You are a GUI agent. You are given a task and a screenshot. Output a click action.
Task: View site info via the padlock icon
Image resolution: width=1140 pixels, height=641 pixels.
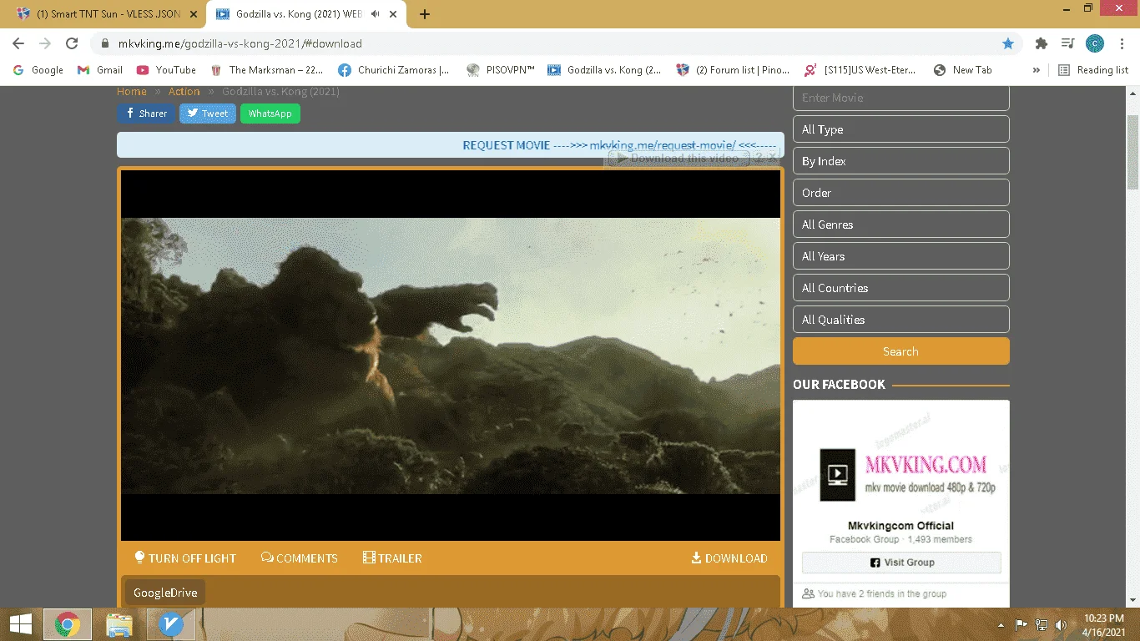click(105, 43)
